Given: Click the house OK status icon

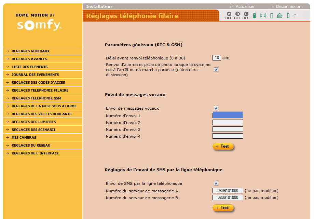Looking at the screenshot, I should [279, 15].
